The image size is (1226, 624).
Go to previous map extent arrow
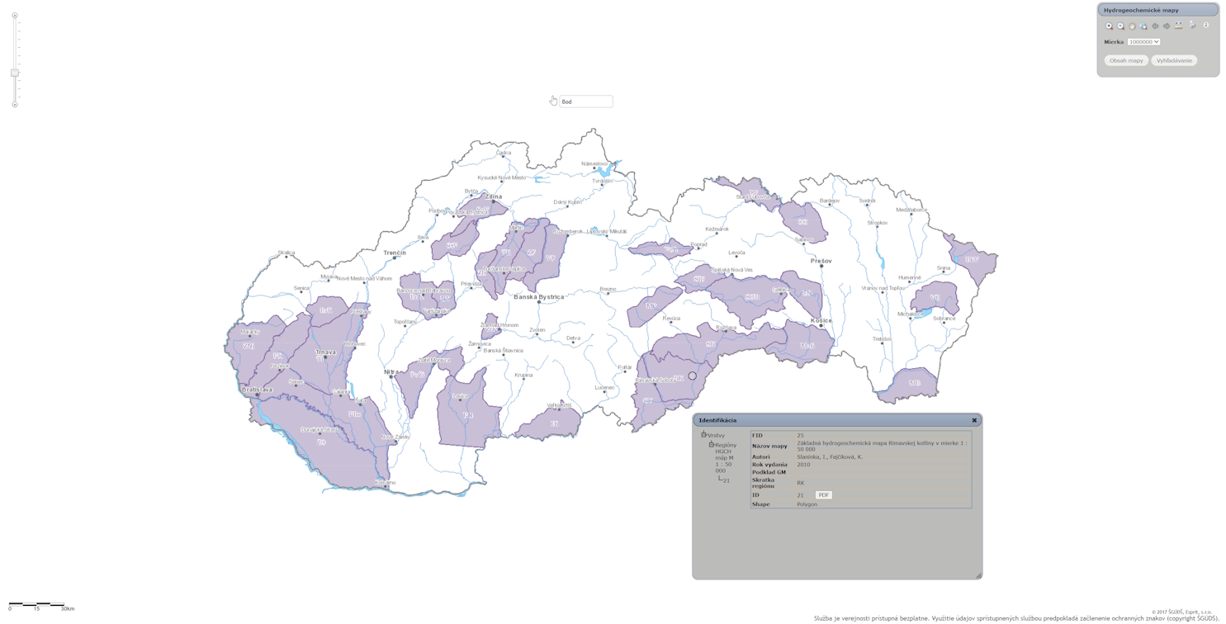click(x=1155, y=26)
